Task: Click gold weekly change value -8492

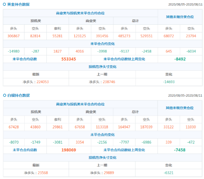Action: [x=180, y=59]
